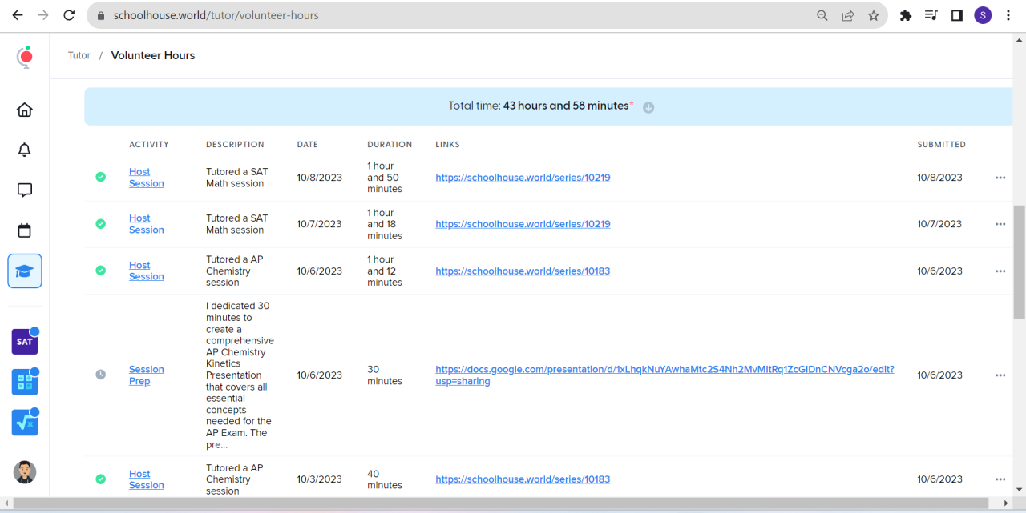Open three-dot menu for 10/7/2023 row
This screenshot has width=1026, height=513.
pos(1000,224)
